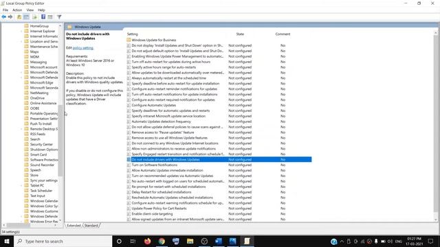Click the volume speaker tray icon

click(390, 241)
